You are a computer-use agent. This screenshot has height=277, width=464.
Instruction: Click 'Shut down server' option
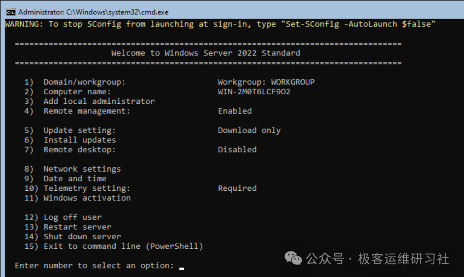click(82, 237)
